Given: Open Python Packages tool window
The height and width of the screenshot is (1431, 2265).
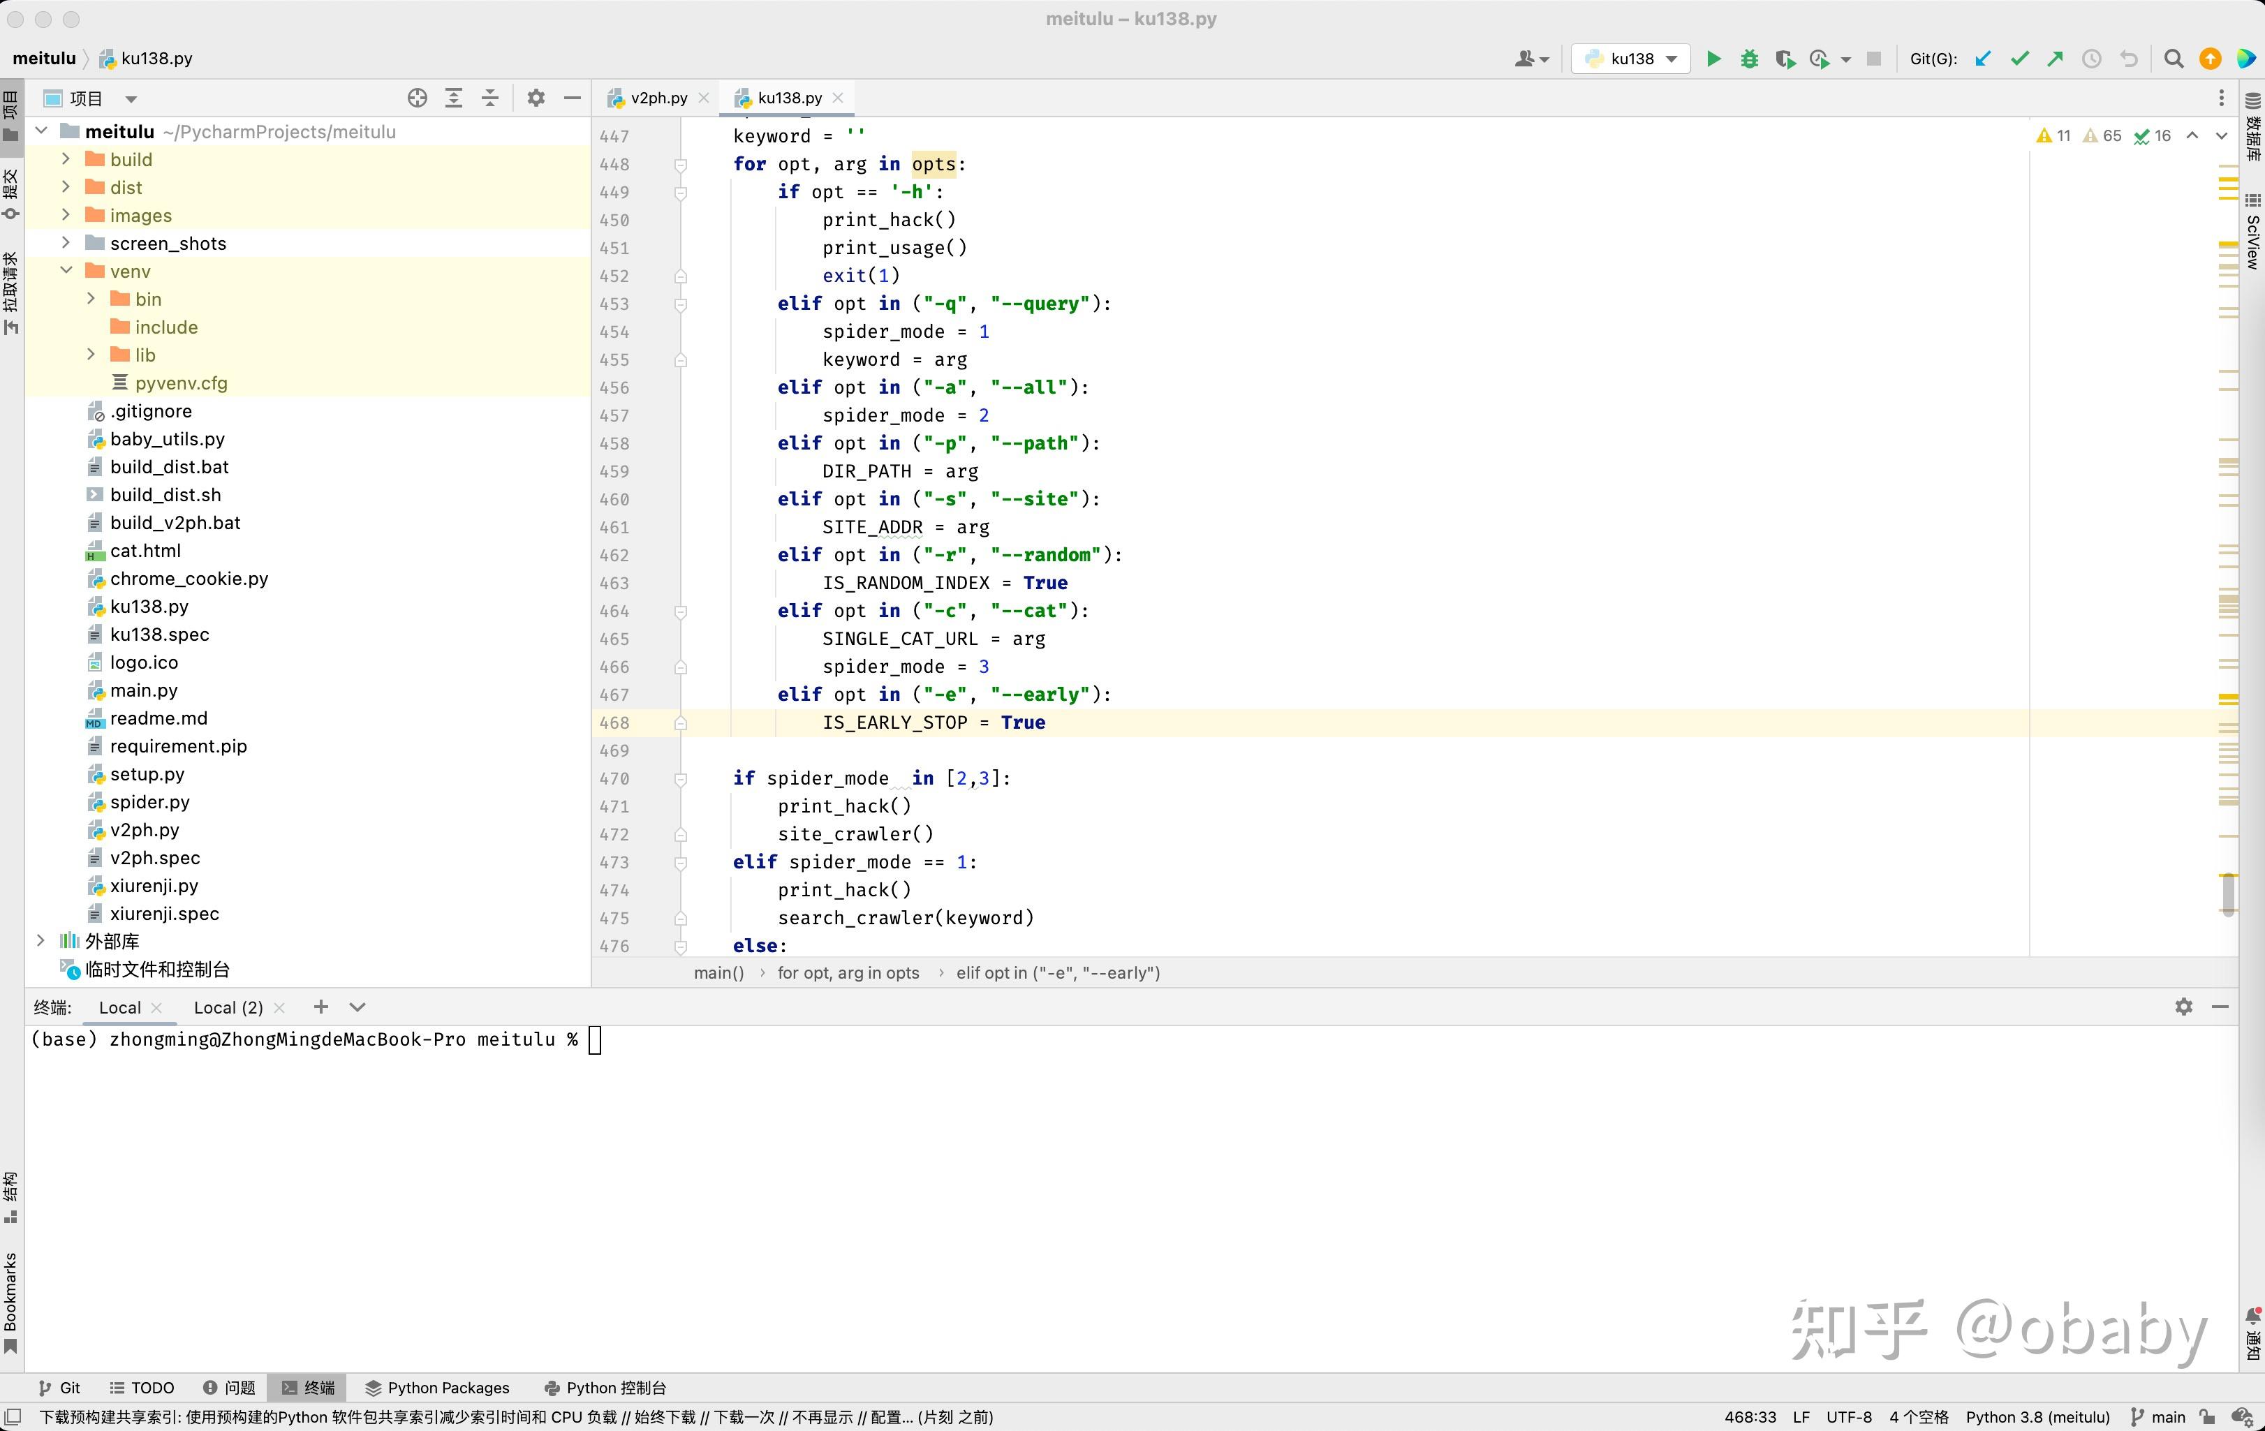Looking at the screenshot, I should [437, 1387].
